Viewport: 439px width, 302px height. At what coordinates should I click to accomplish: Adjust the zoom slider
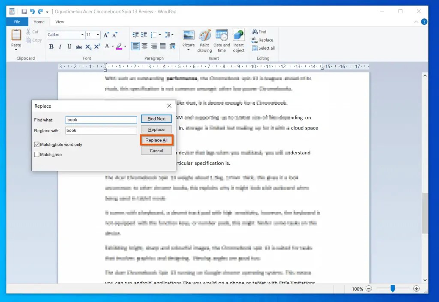(393, 289)
